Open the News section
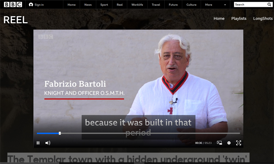 pyautogui.click(x=88, y=5)
